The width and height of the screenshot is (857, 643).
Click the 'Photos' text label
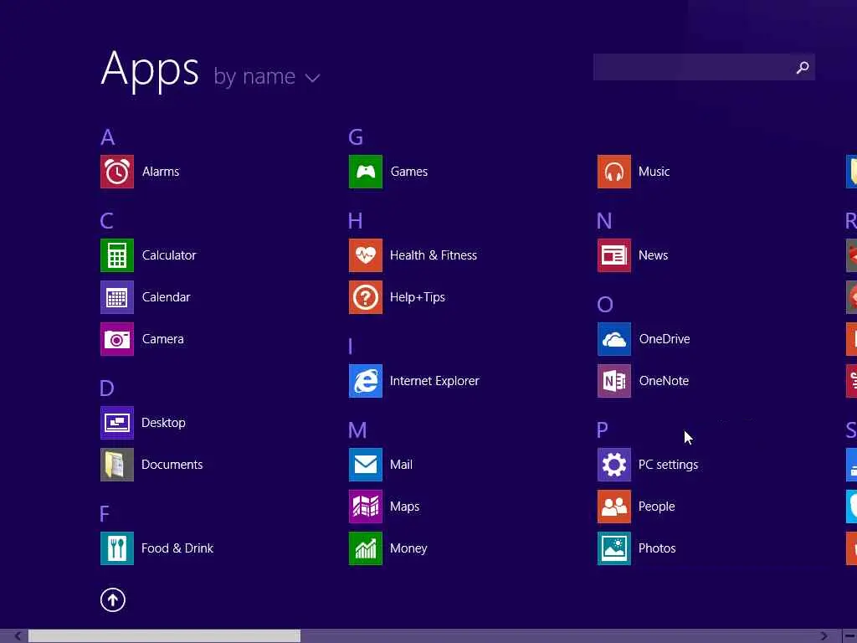658,548
